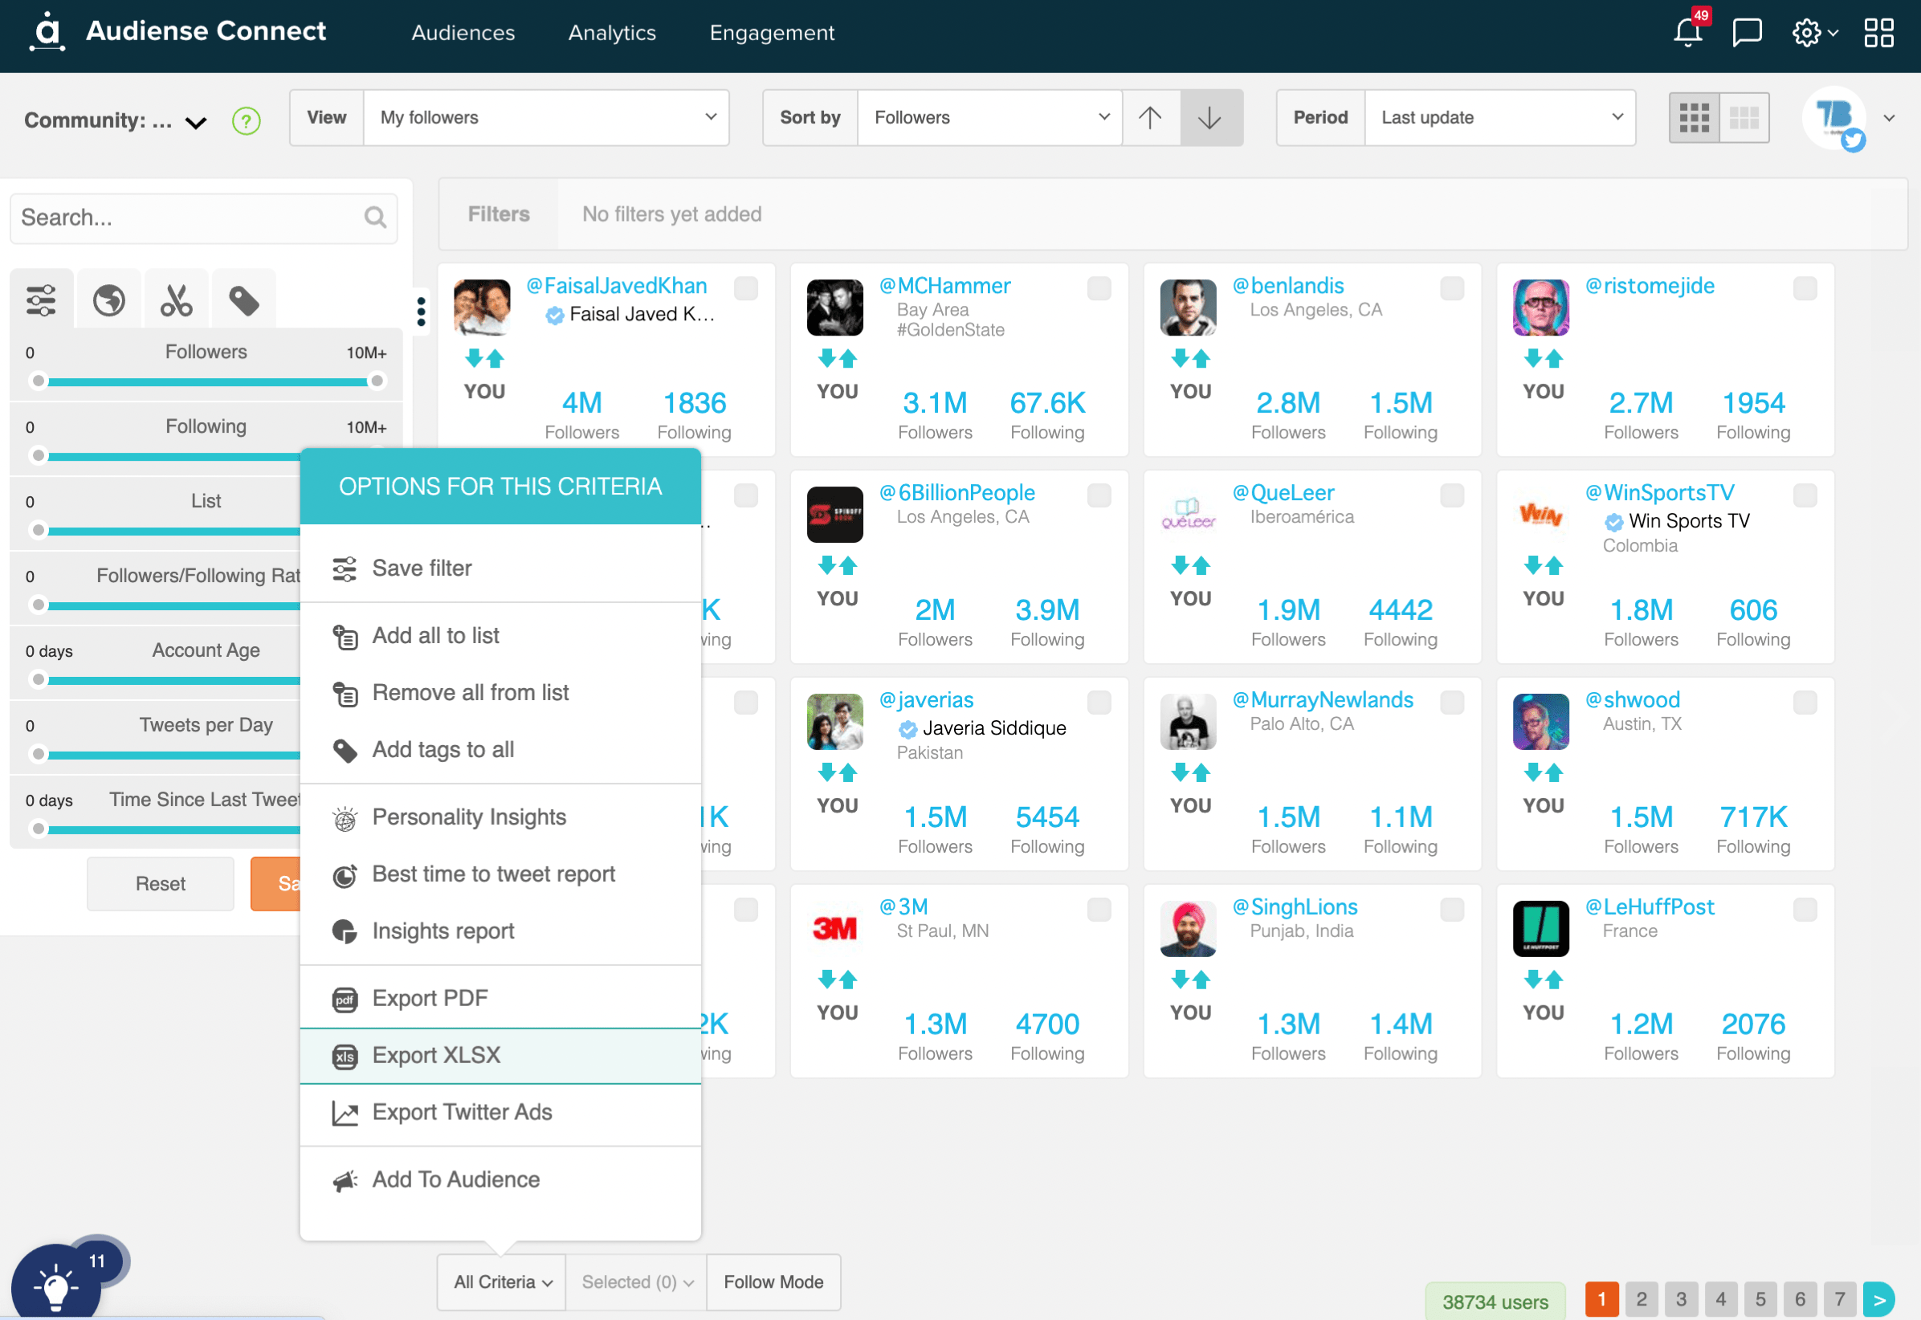
Task: Open the Period 'Last update' dropdown
Action: tap(1499, 117)
